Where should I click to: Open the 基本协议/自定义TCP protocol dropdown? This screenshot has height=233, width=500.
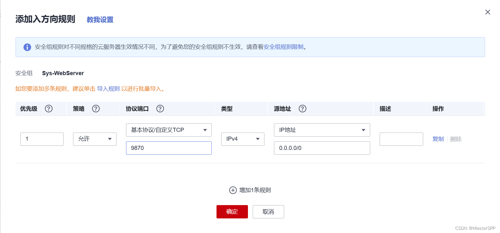point(169,130)
